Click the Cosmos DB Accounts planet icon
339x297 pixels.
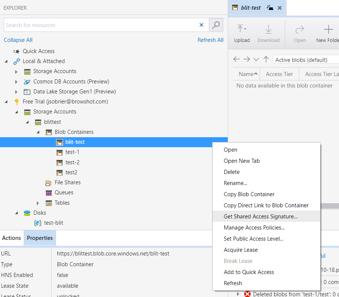pyautogui.click(x=27, y=82)
